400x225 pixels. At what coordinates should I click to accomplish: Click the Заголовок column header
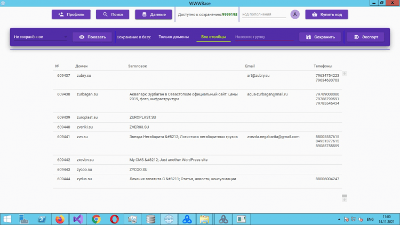[x=137, y=66]
